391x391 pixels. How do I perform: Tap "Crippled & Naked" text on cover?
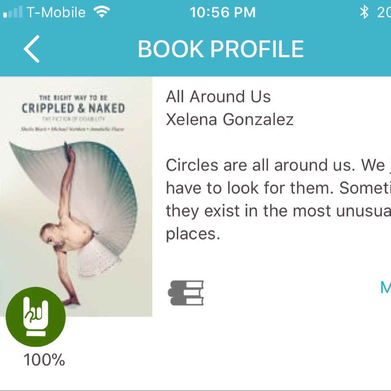pyautogui.click(x=73, y=108)
